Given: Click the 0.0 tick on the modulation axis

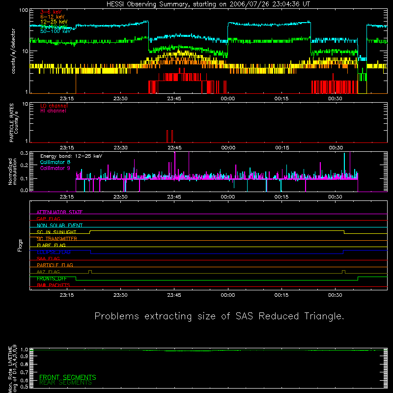Looking at the screenshot, I should 24,190.
